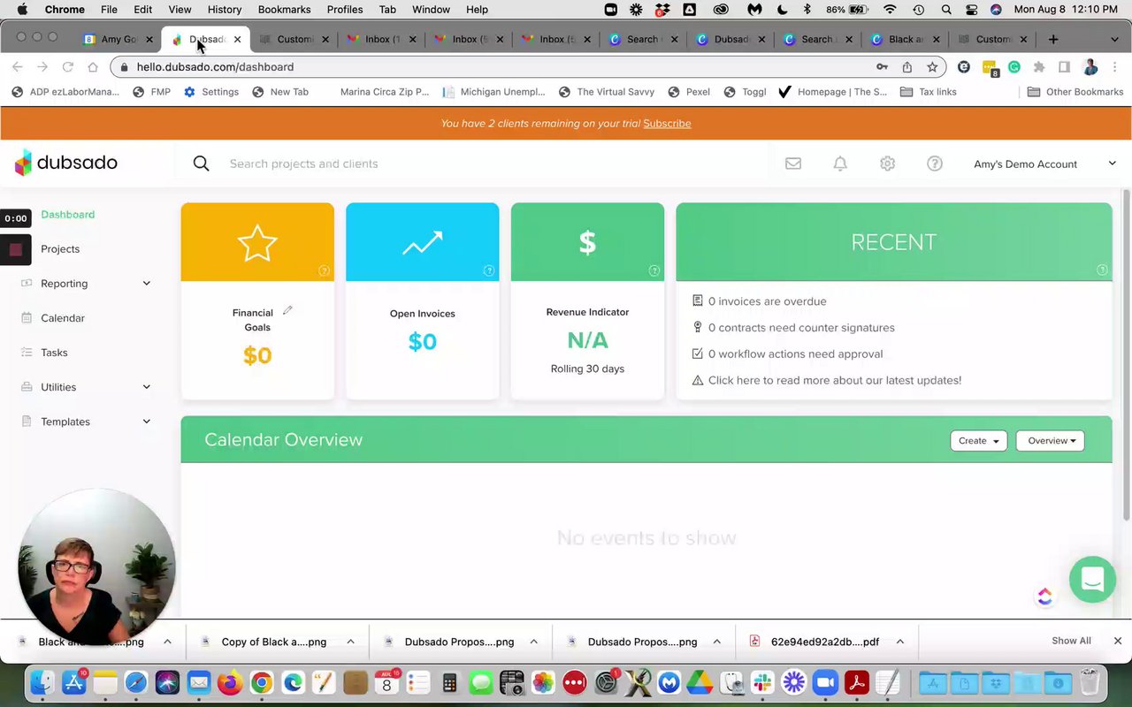Click latest updates link in RECENT
Image resolution: width=1132 pixels, height=707 pixels.
pyautogui.click(x=834, y=380)
